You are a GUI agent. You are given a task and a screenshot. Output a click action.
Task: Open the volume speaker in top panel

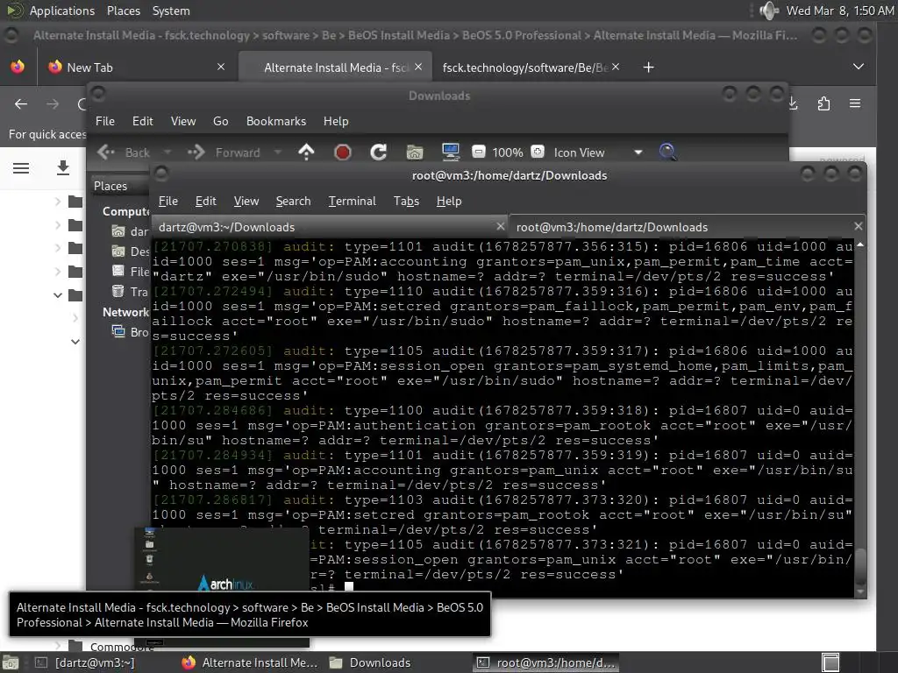click(768, 11)
